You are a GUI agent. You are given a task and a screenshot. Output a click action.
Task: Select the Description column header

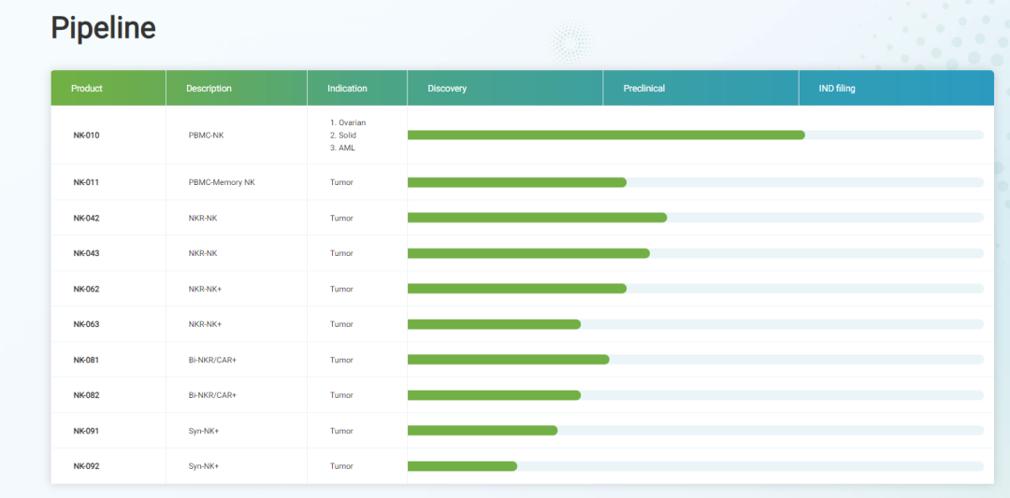(x=209, y=89)
